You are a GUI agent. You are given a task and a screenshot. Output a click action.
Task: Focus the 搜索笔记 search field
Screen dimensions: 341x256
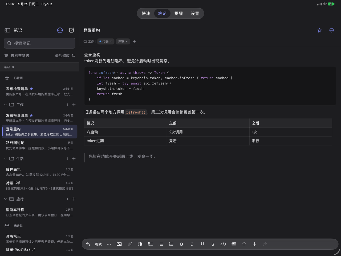click(x=40, y=43)
